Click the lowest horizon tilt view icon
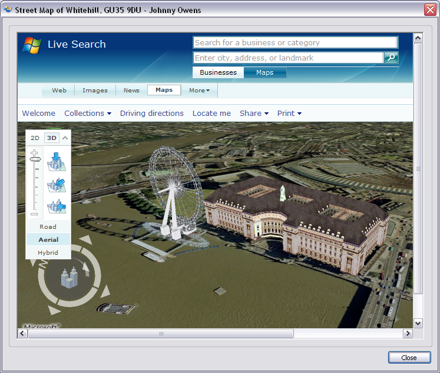The height and width of the screenshot is (373, 440). click(x=57, y=207)
